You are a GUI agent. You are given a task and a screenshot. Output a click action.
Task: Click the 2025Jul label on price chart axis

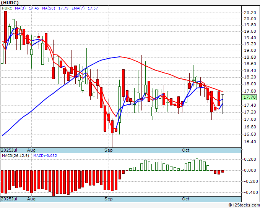(9, 150)
